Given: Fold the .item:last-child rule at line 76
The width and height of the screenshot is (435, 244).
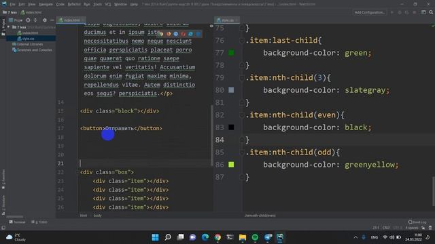Looking at the screenshot, I should (x=242, y=41).
